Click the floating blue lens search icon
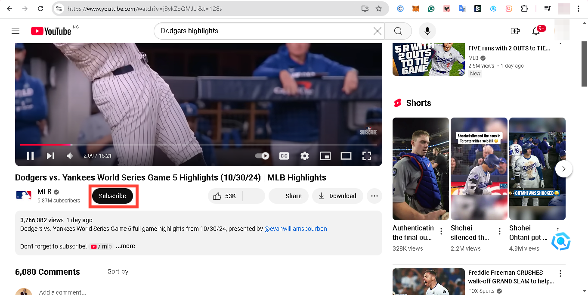Screen dimensions: 588x295 561,242
